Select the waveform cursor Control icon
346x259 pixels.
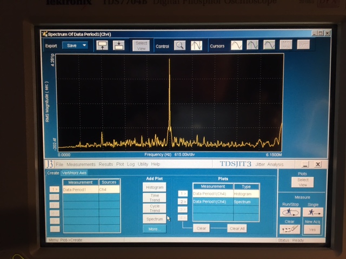(196, 45)
